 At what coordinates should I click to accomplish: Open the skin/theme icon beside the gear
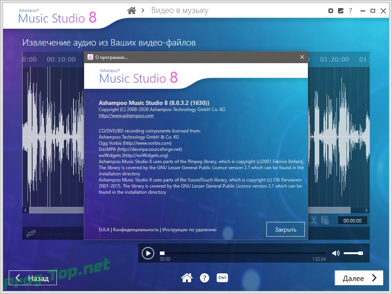pyautogui.click(x=340, y=11)
